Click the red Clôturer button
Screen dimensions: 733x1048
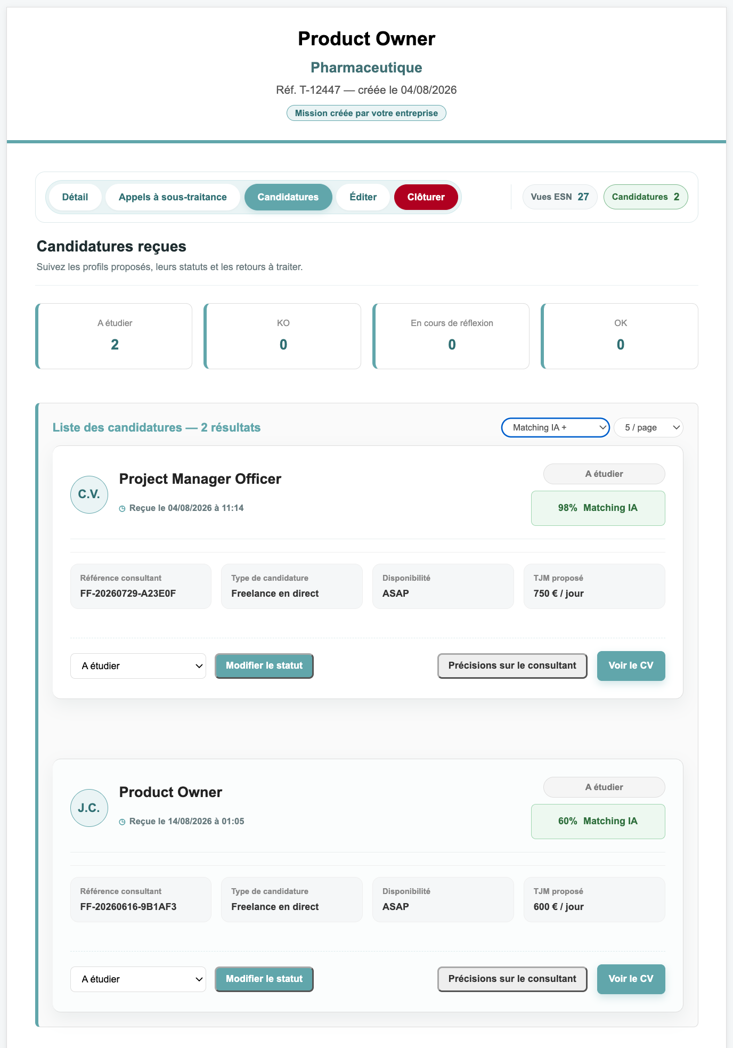(x=426, y=197)
